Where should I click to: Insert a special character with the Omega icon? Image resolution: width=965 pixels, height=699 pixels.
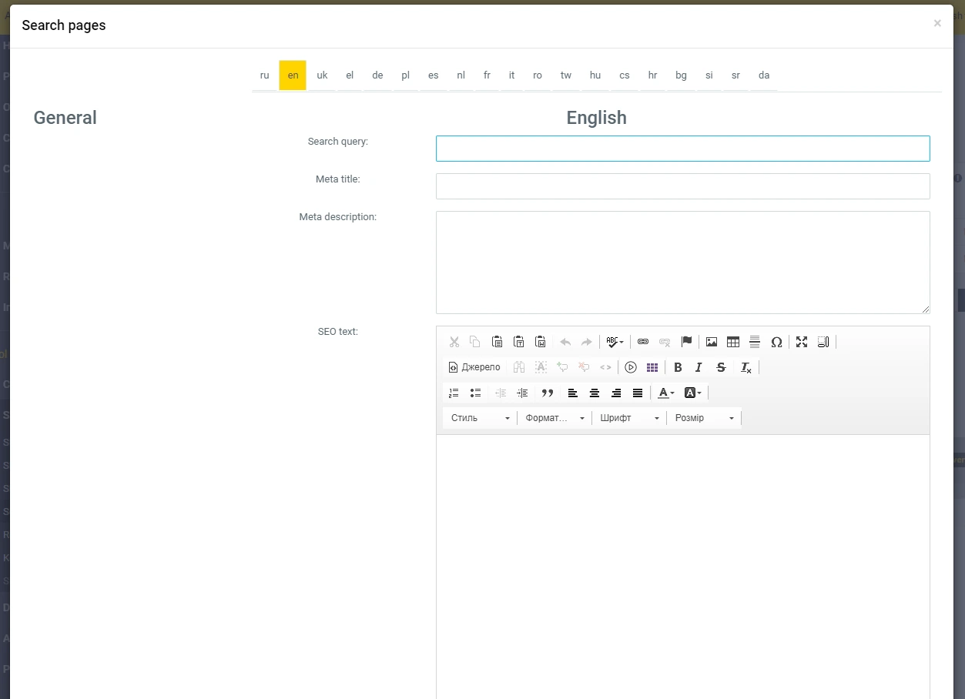[x=776, y=342]
